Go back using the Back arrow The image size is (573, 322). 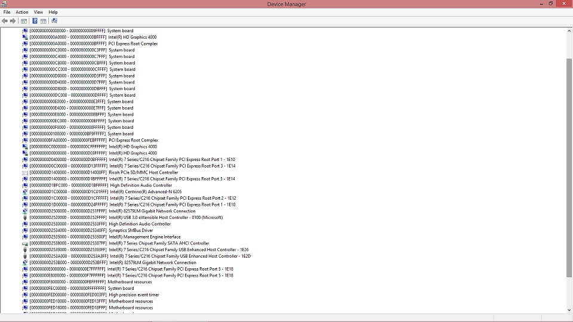pyautogui.click(x=5, y=21)
